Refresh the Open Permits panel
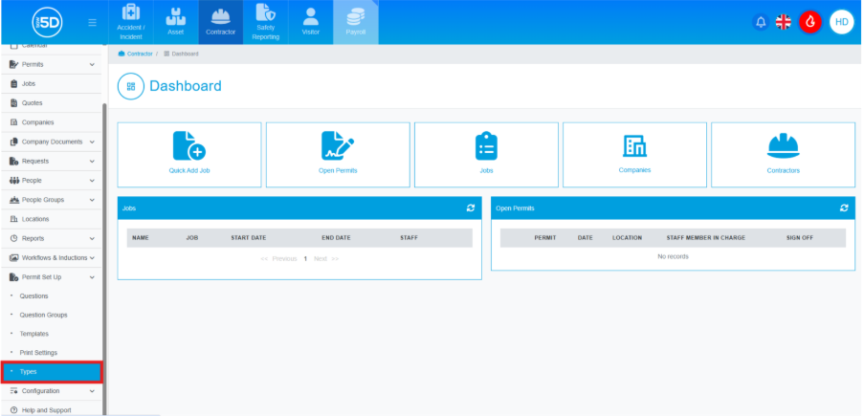The image size is (864, 416). coord(844,208)
